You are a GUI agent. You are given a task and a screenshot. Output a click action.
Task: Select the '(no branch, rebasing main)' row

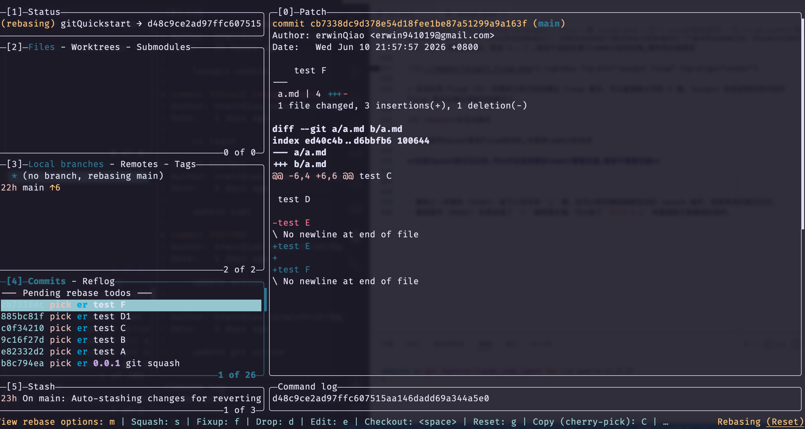(x=131, y=176)
